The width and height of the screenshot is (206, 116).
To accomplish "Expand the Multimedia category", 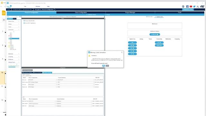I will pos(14,54).
